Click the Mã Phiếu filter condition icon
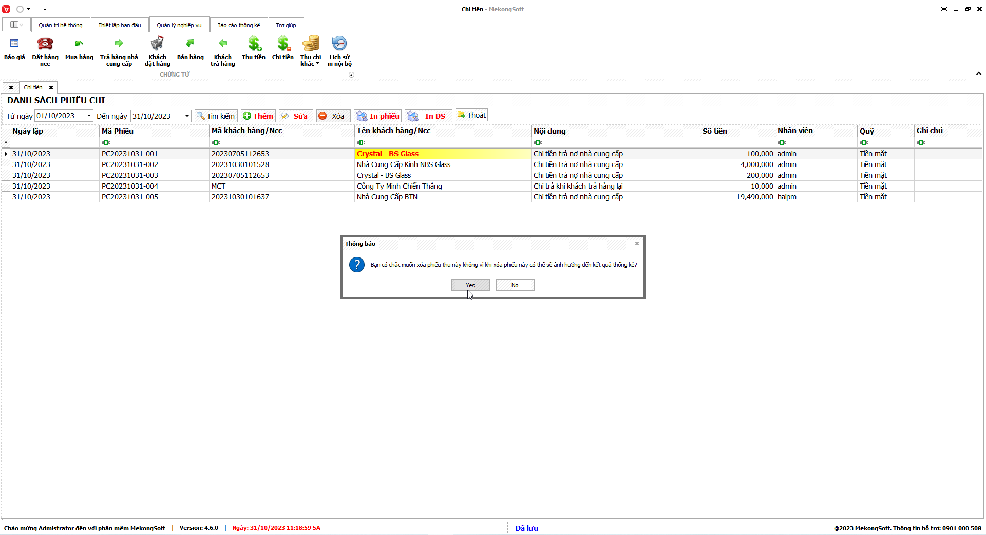 tap(106, 143)
